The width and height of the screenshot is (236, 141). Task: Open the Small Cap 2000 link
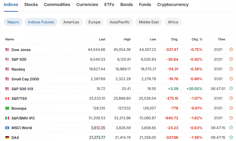click(x=25, y=79)
